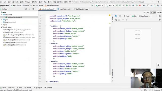Click the Profile app gauge icon

(133, 6)
